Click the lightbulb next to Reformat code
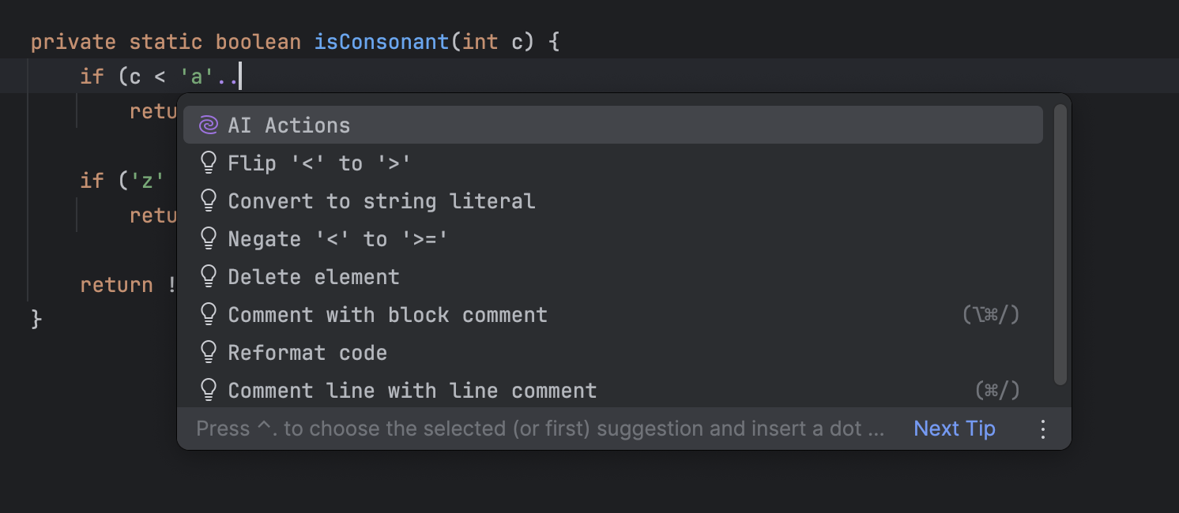 209,351
